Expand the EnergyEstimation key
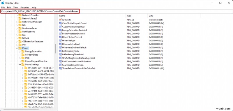 (20, 51)
